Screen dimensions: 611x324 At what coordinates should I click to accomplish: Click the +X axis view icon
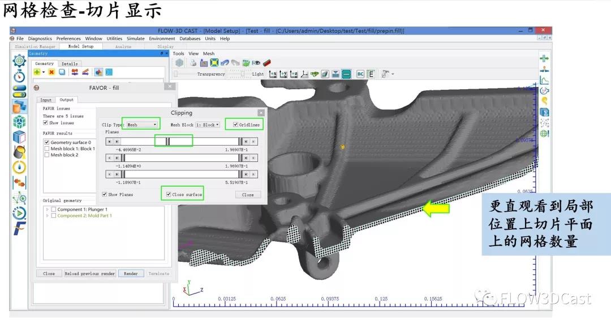(x=273, y=74)
